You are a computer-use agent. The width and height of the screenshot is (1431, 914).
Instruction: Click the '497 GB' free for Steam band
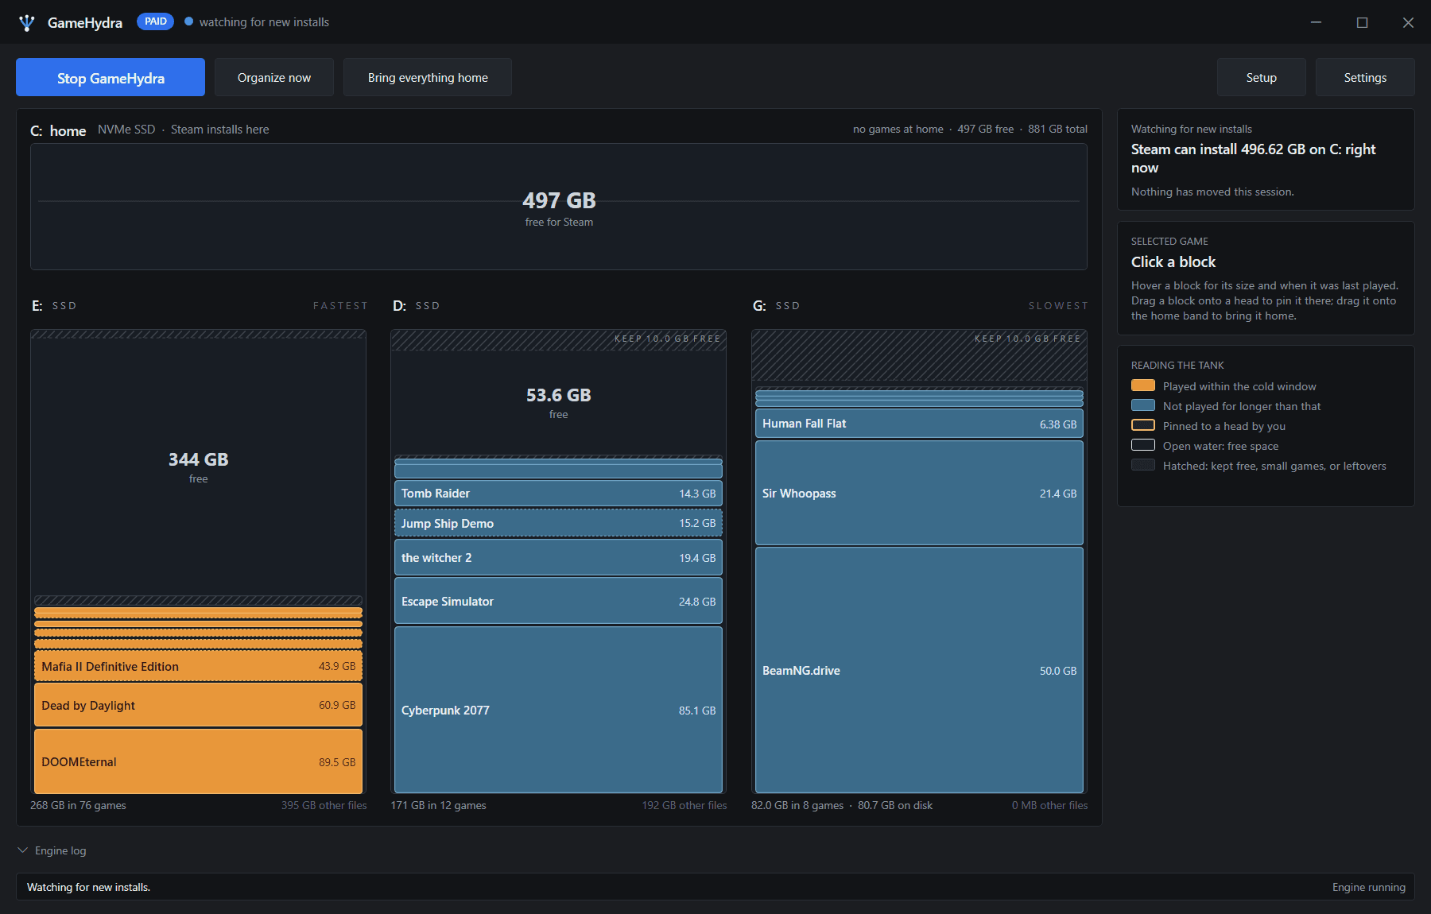[559, 207]
